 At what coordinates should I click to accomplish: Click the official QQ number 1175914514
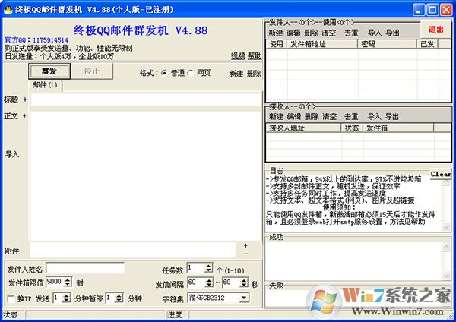pyautogui.click(x=50, y=40)
